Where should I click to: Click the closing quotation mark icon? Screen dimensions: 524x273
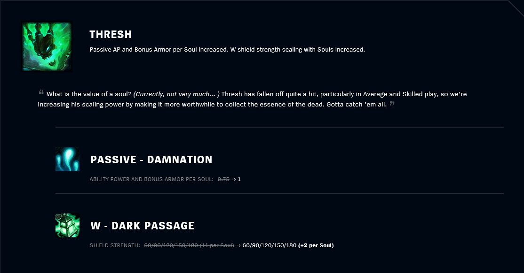click(392, 104)
